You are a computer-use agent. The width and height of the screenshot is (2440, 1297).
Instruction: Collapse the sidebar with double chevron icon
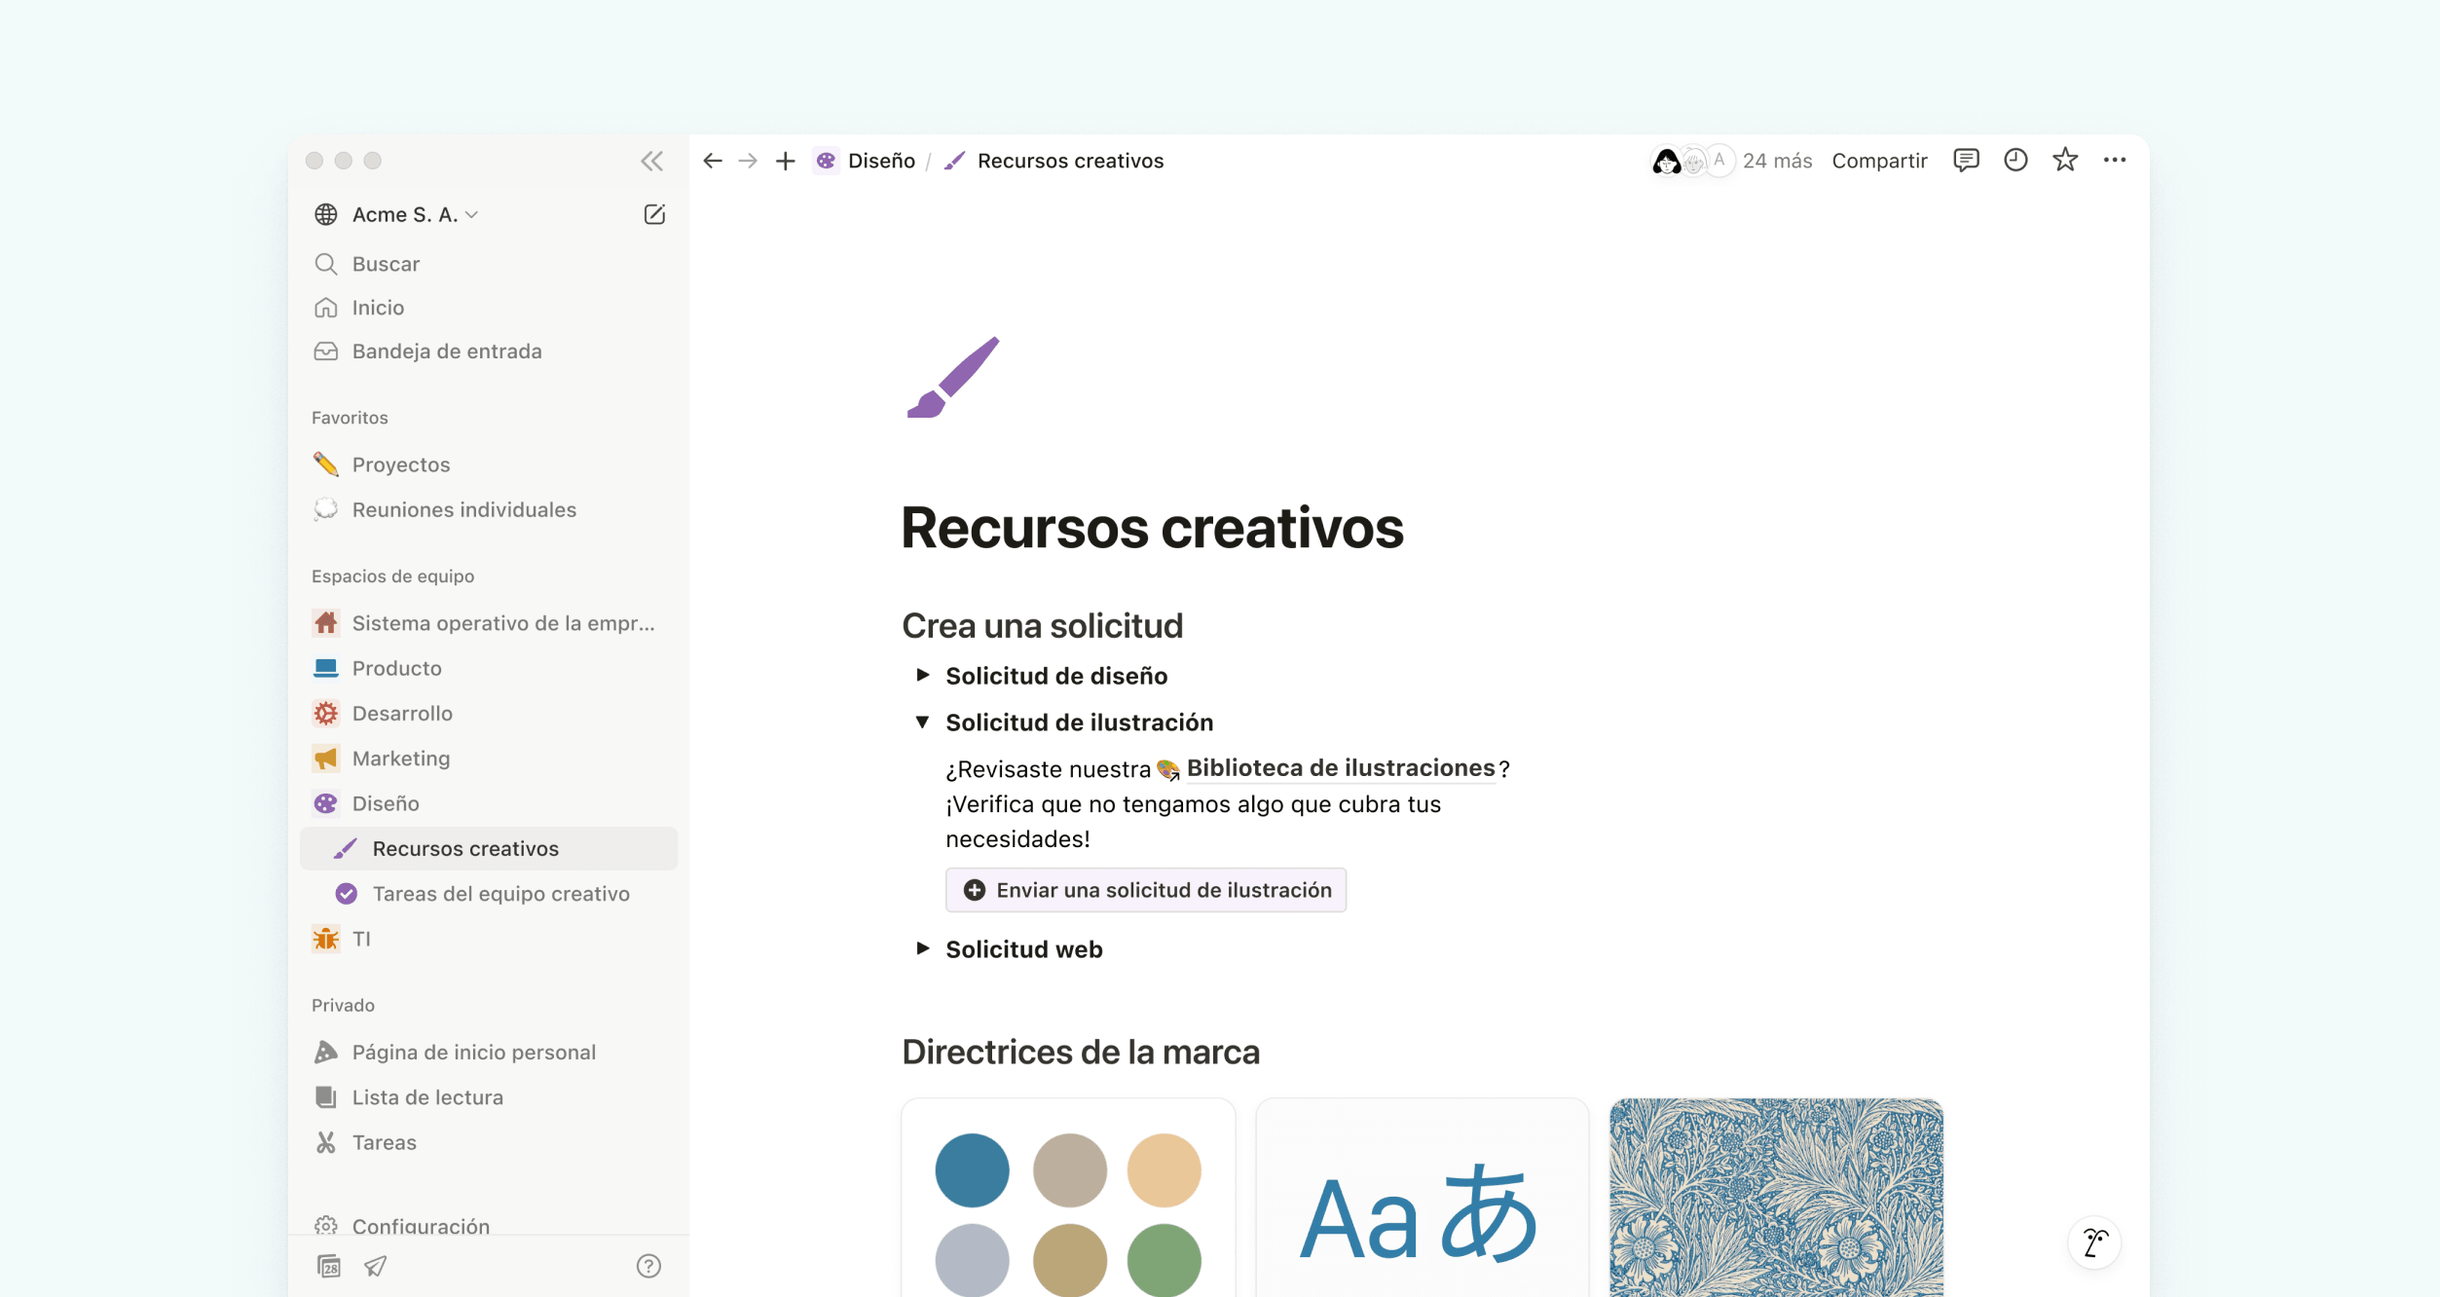652,161
